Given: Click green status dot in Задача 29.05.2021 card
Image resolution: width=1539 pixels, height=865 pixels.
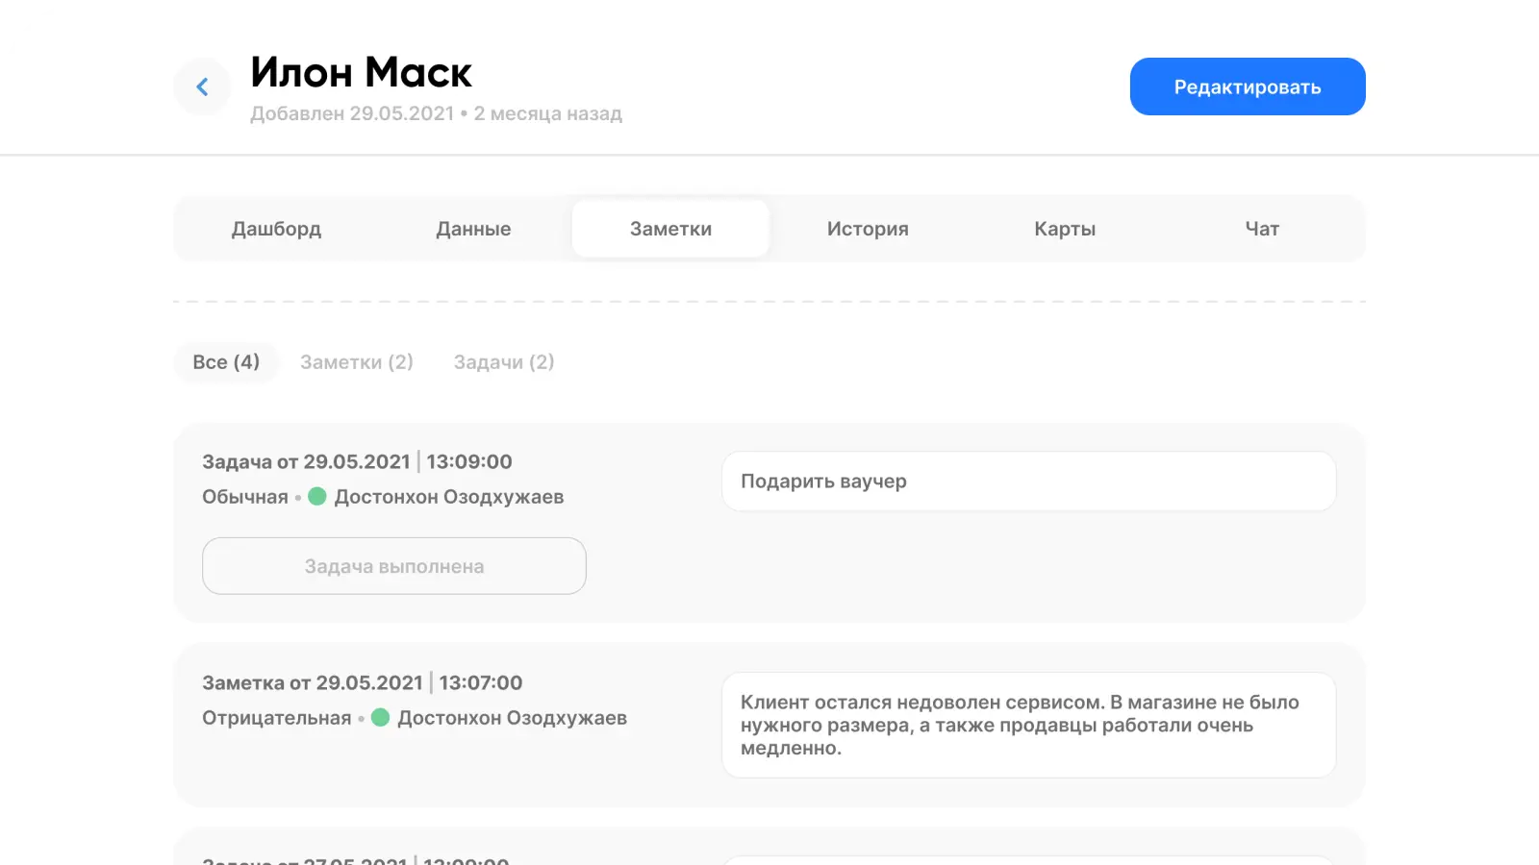Looking at the screenshot, I should pyautogui.click(x=317, y=496).
